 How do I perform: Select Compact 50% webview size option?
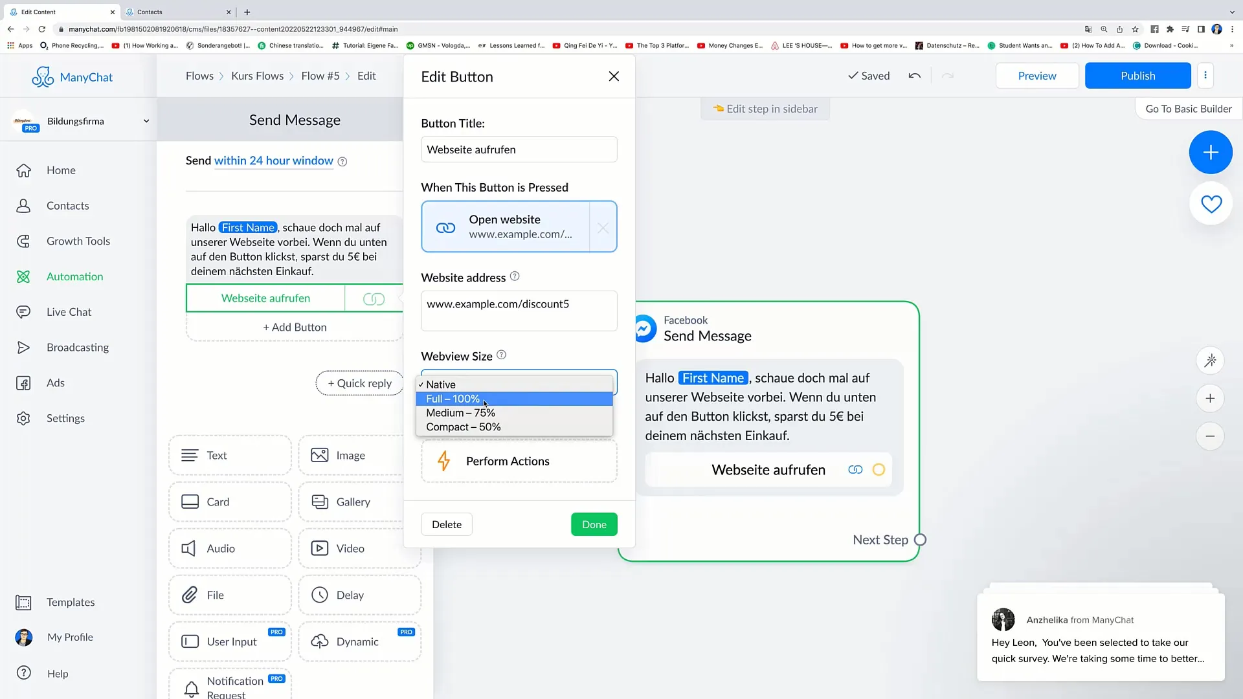point(464,427)
